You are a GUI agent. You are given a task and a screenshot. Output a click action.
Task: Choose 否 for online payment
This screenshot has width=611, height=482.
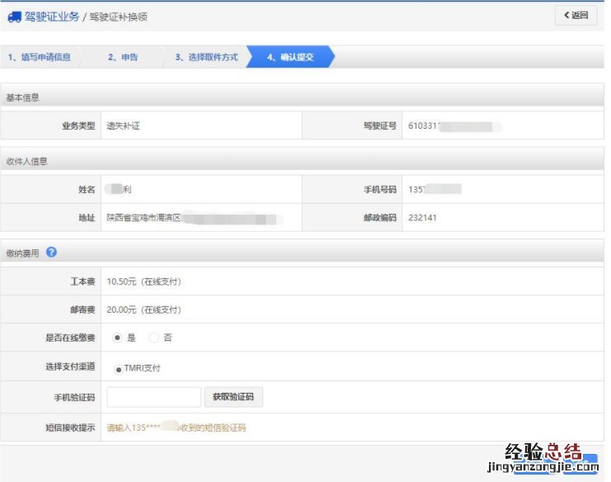(x=153, y=338)
